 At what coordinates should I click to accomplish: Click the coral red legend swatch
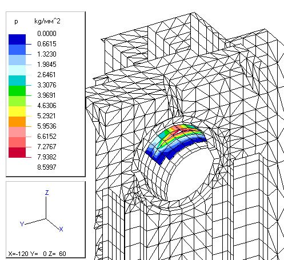(17, 142)
